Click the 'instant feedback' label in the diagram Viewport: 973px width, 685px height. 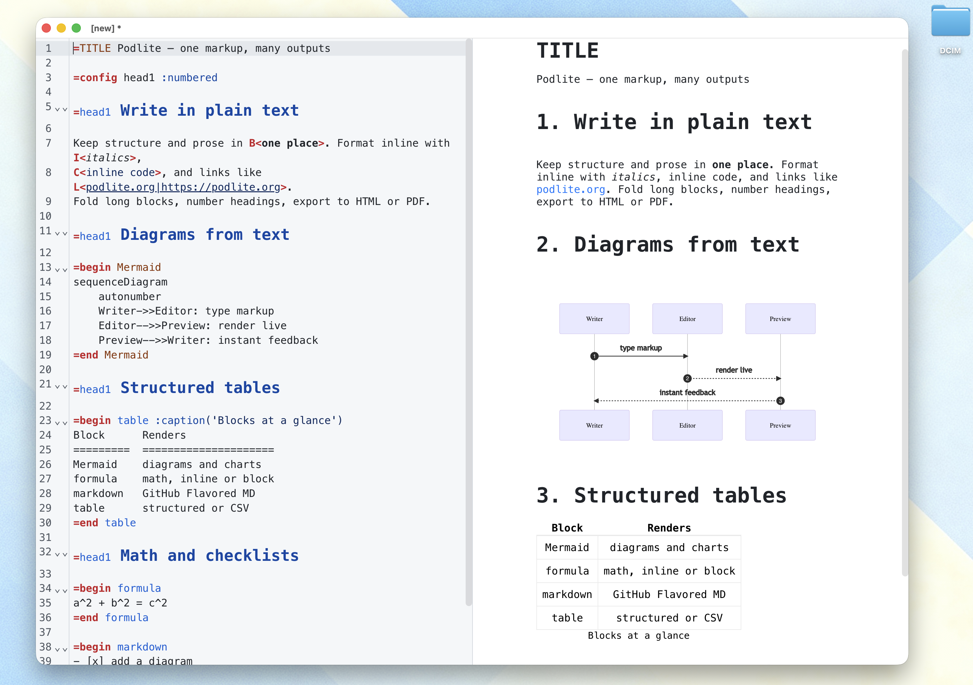(687, 392)
